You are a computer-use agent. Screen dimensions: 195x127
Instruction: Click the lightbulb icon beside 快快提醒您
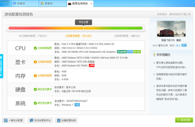click(154, 55)
